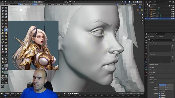Select the Box Mask tool in toolbar
Image resolution: width=175 pixels, height=98 pixels.
pyautogui.click(x=2, y=59)
